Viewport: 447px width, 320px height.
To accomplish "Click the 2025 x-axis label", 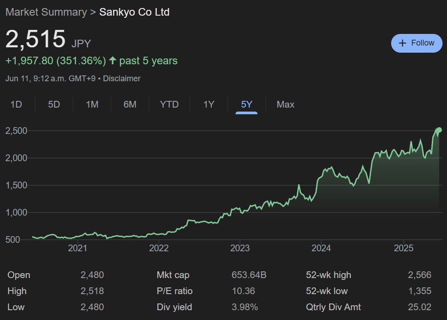I will point(404,248).
